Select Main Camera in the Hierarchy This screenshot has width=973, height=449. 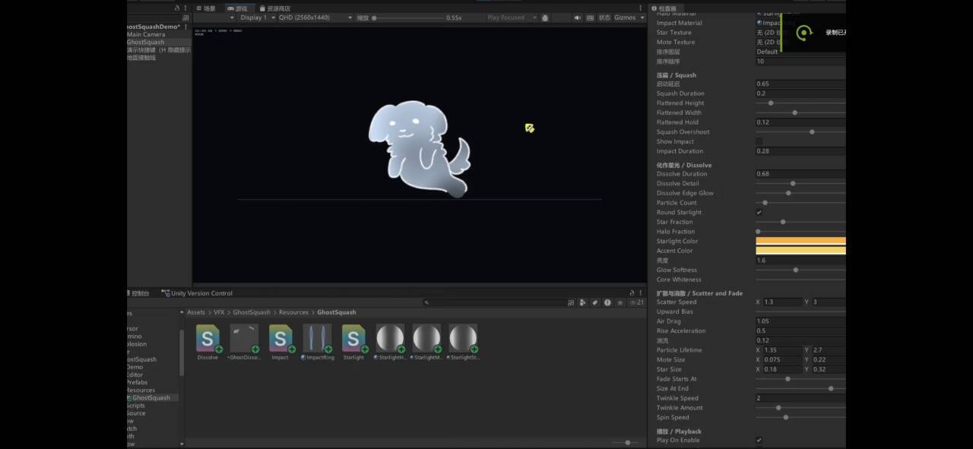click(x=146, y=34)
